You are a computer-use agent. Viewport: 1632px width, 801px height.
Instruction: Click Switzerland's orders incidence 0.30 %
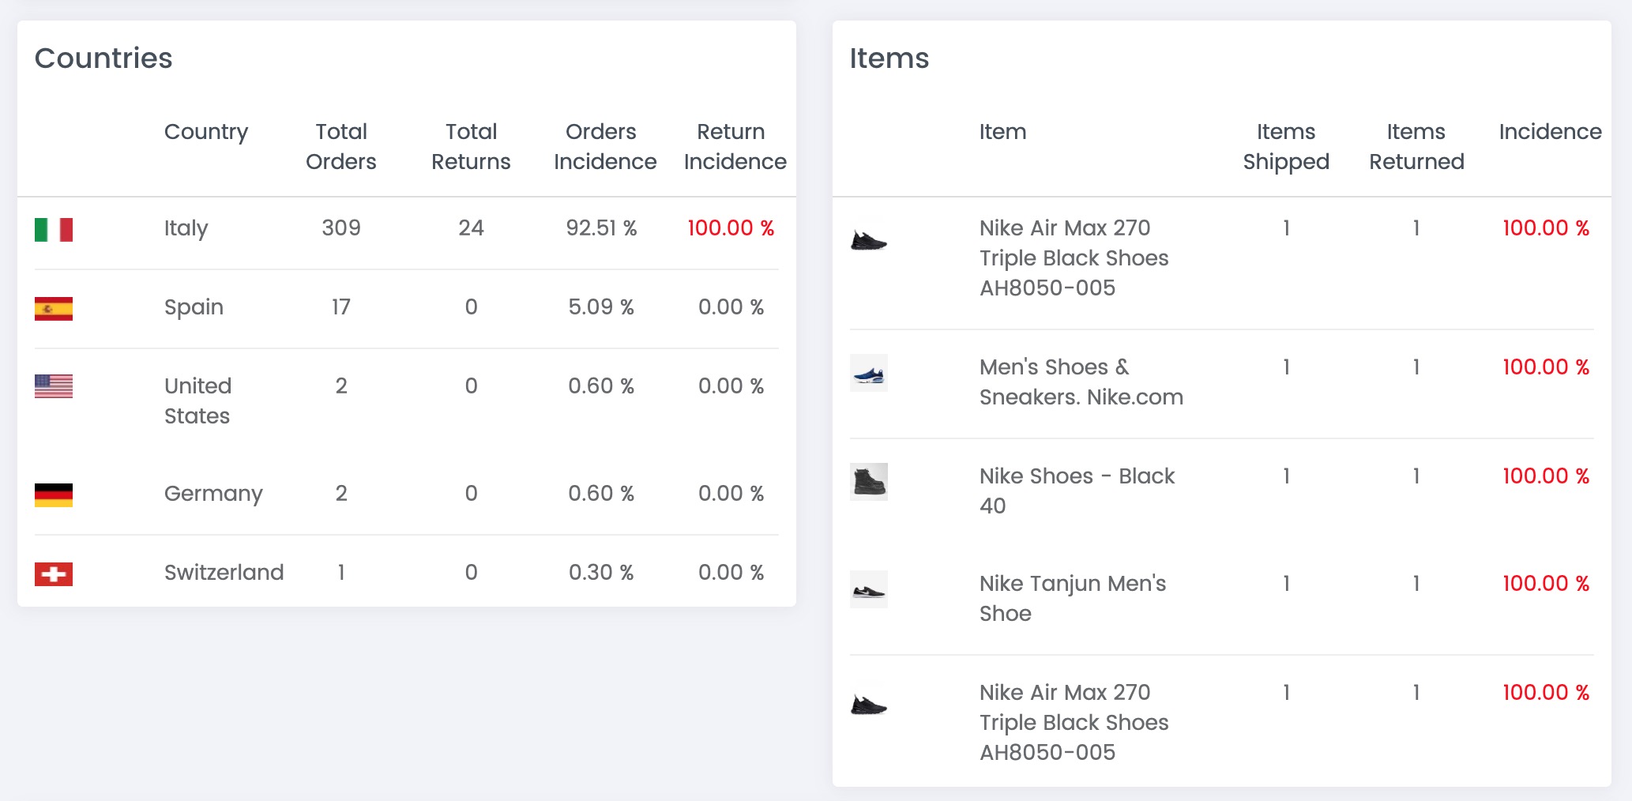[x=601, y=573]
